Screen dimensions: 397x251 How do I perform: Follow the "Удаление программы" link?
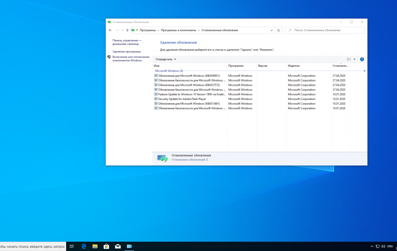127,52
